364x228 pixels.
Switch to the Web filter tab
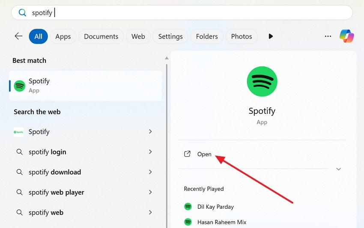(138, 36)
